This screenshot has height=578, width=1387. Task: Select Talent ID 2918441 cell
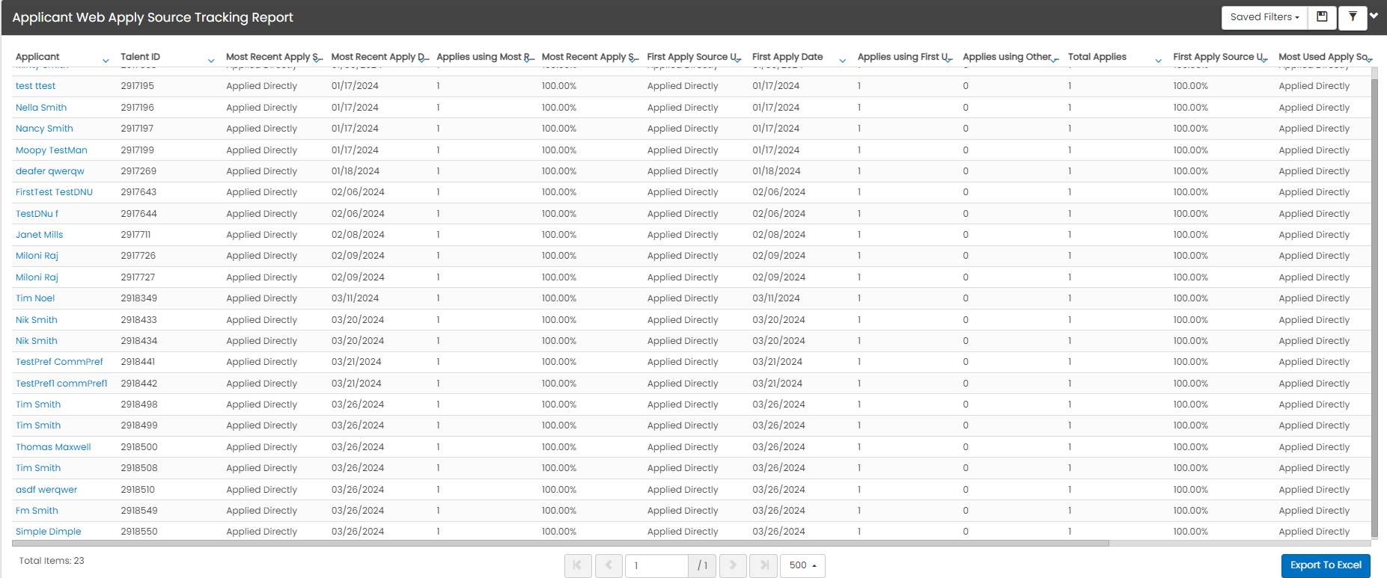coord(138,362)
